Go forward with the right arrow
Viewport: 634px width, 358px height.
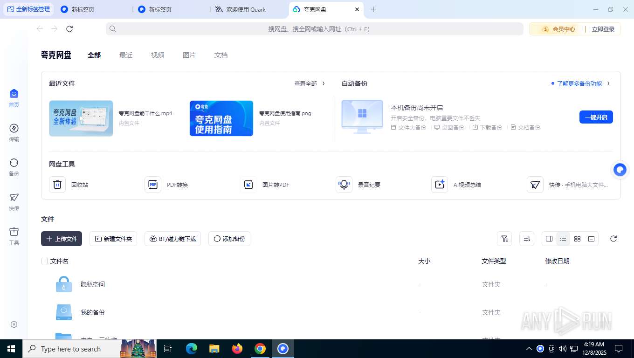(x=55, y=29)
